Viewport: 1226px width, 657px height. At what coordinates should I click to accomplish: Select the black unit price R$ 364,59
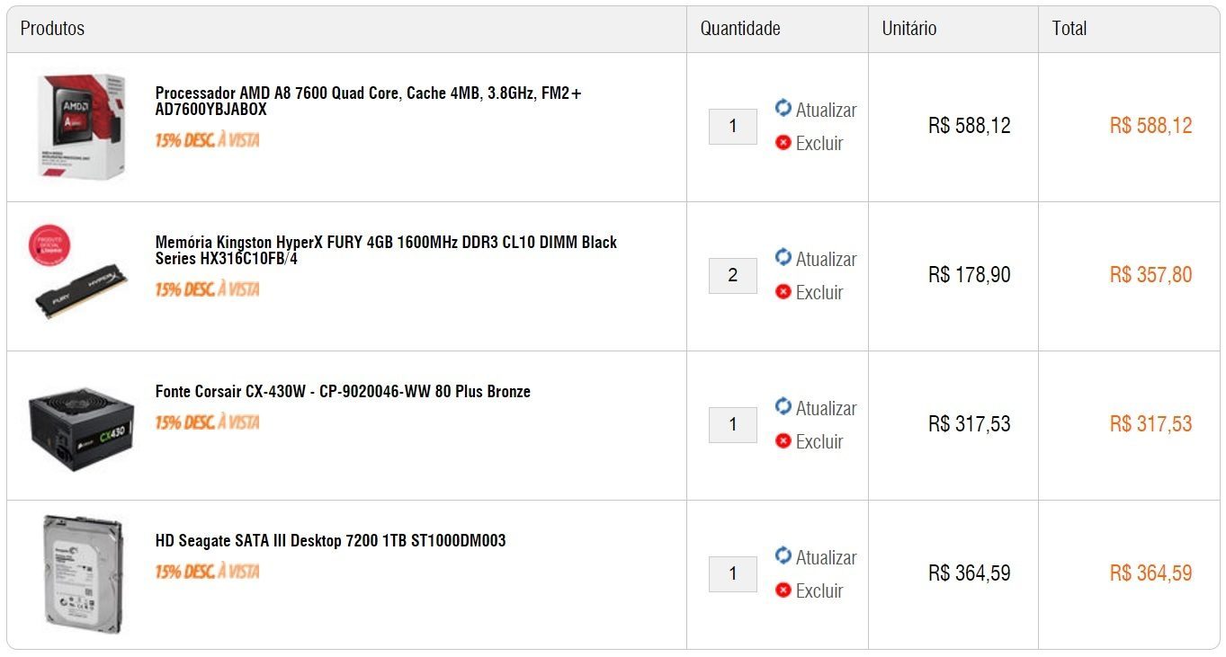(970, 573)
